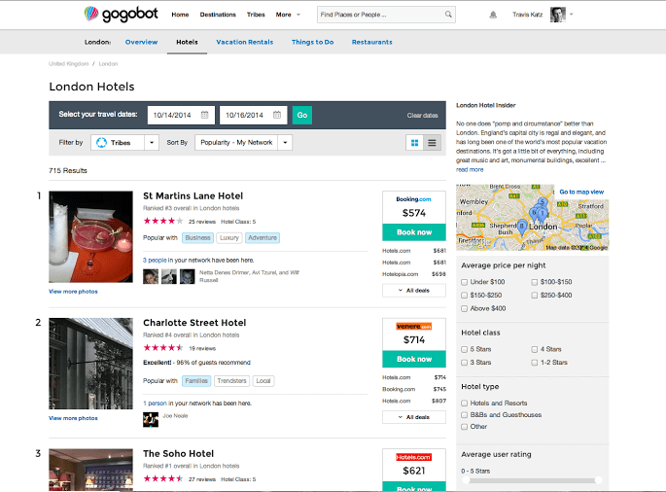This screenshot has width=666, height=492.
Task: Check Other hotel type
Action: click(464, 427)
